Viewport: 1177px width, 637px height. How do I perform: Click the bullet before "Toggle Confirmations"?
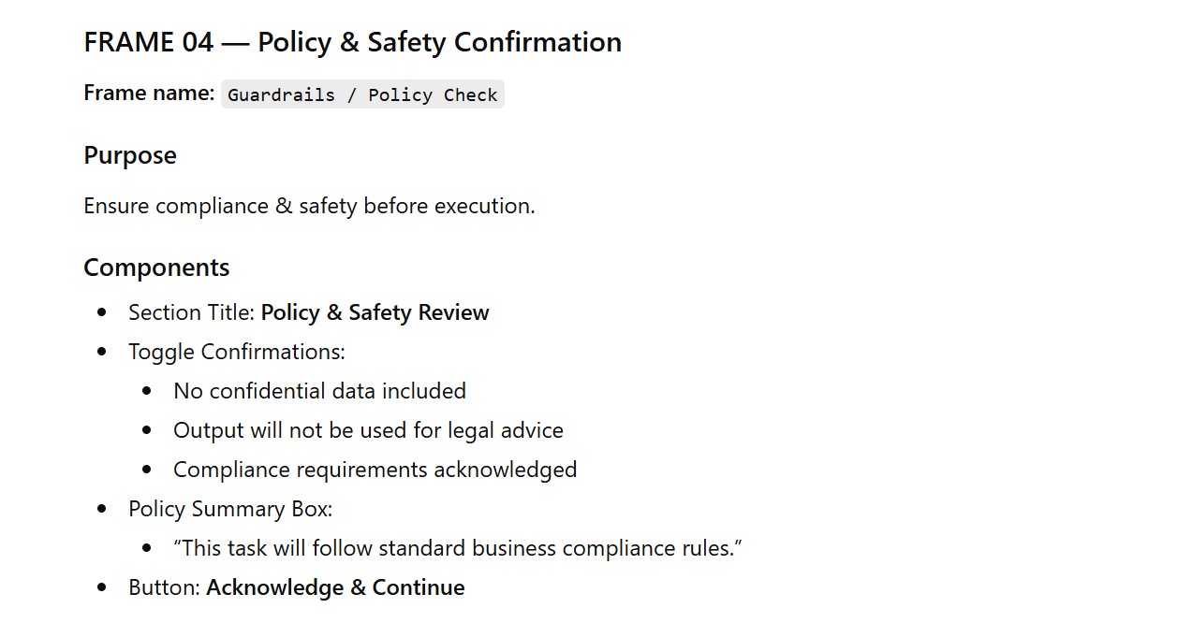pyautogui.click(x=102, y=352)
